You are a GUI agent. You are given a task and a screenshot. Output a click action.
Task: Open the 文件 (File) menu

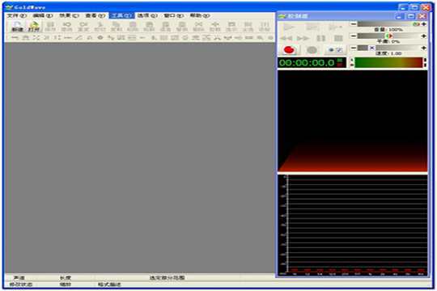(17, 15)
